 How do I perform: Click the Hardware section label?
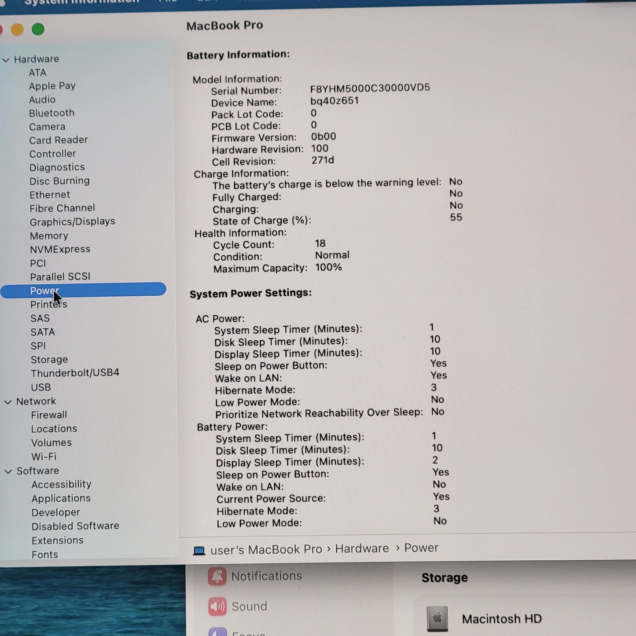click(36, 59)
